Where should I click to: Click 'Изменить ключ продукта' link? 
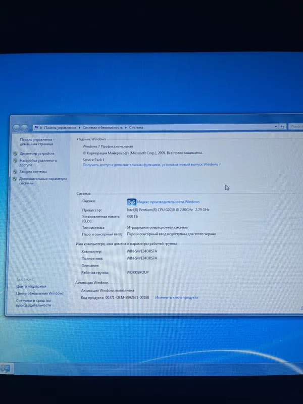176,297
